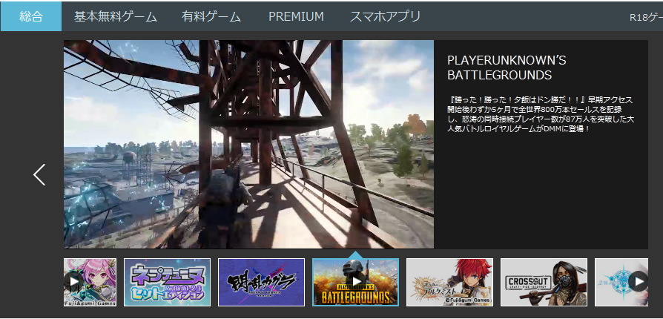Go to the スマホアプリ tab
Viewport: 663px width, 319px height.
[385, 16]
